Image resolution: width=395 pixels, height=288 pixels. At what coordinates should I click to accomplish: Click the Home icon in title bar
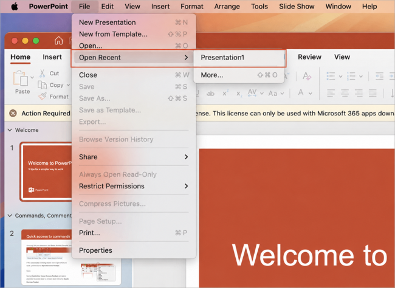coord(58,40)
